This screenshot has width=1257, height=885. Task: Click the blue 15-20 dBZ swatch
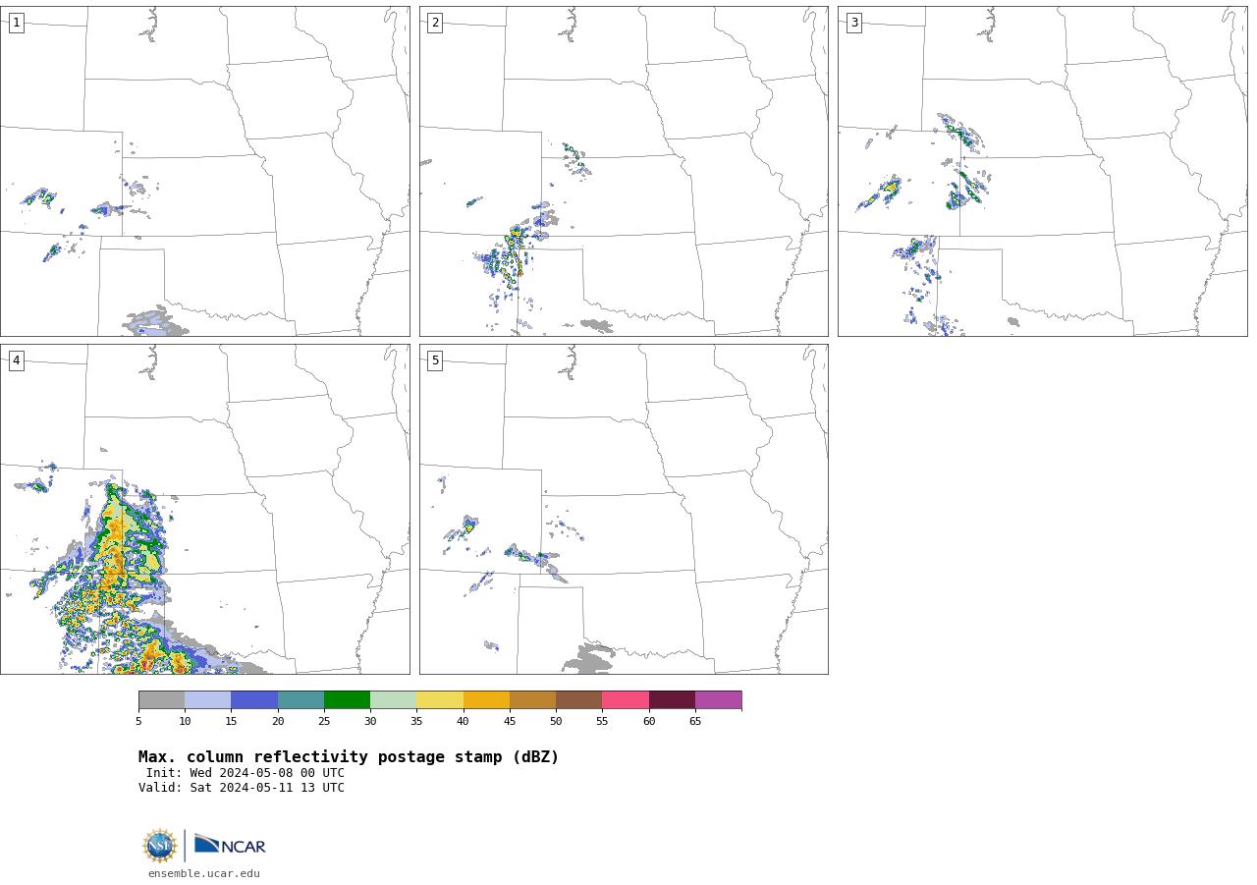[254, 700]
